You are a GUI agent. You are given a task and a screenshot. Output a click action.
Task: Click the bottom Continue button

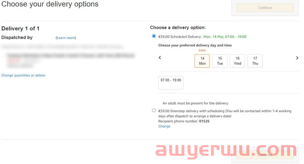(x=265, y=155)
